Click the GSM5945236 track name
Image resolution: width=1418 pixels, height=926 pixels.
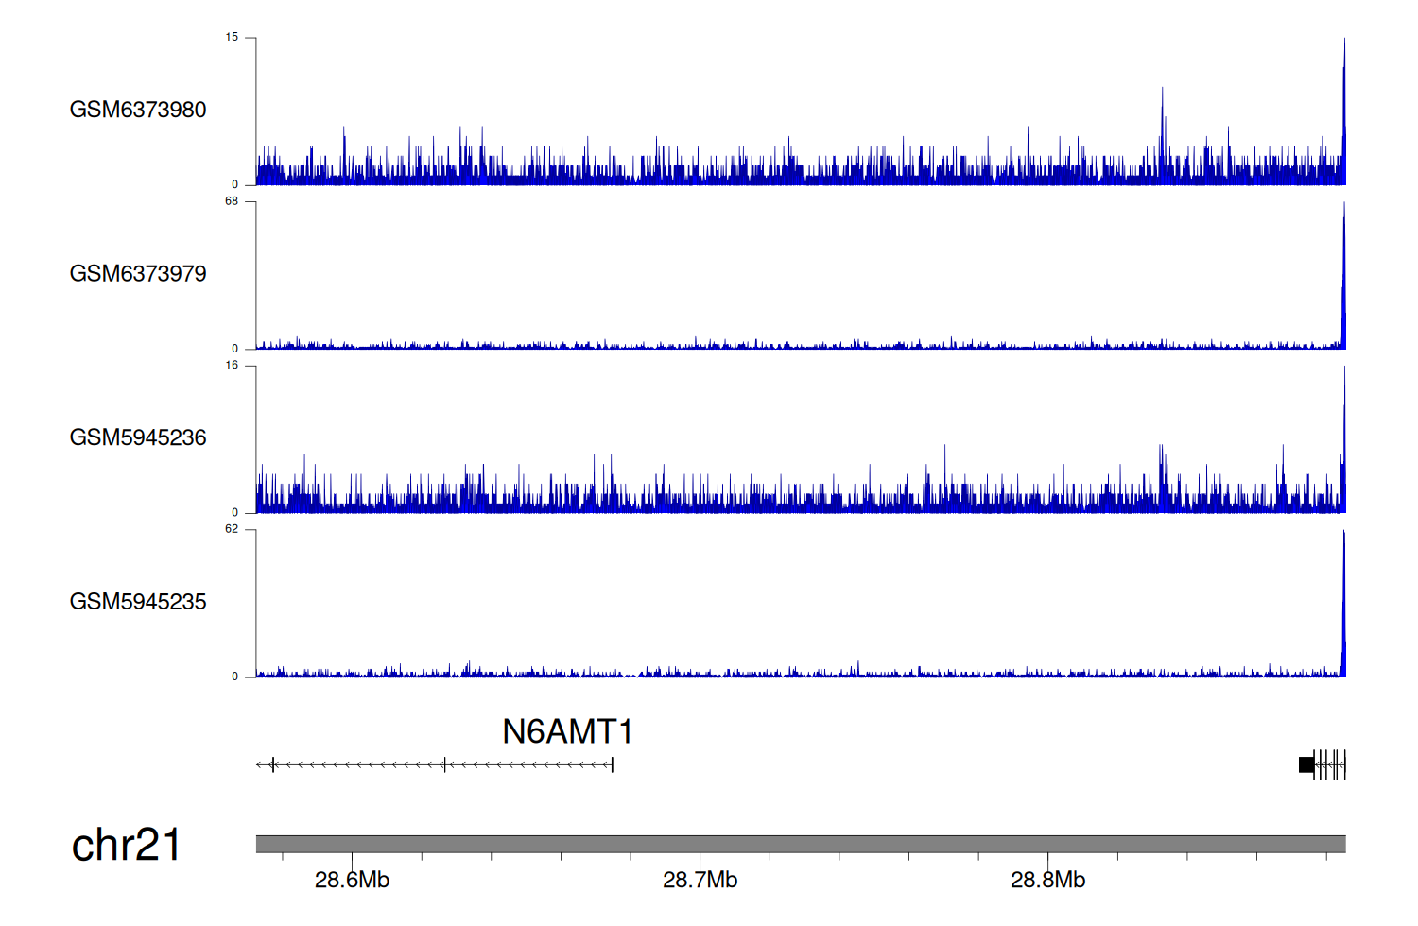(x=138, y=437)
